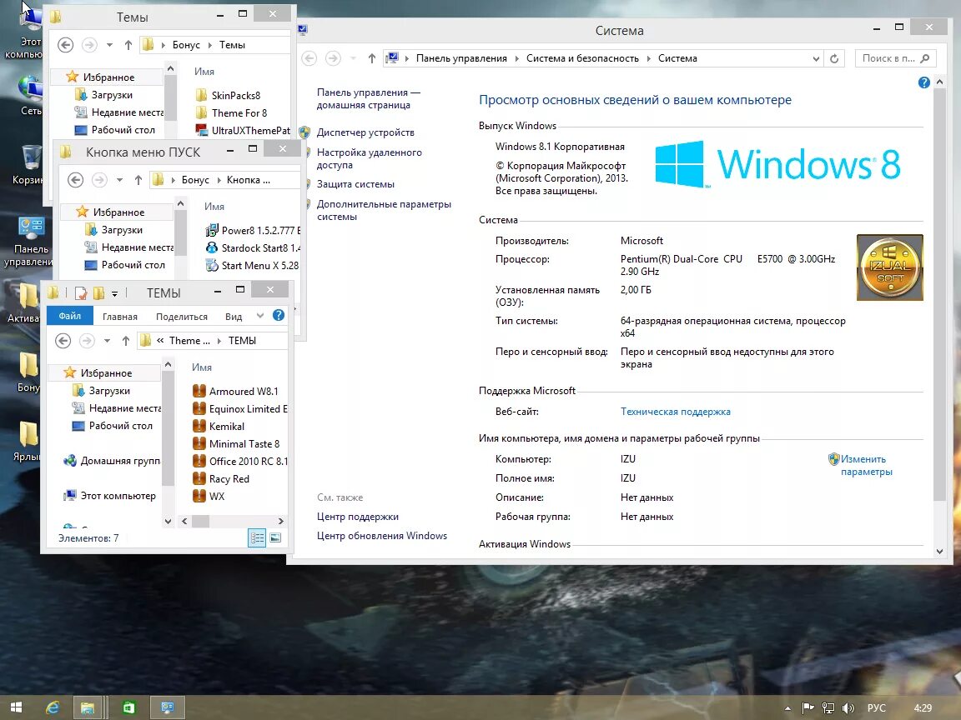Click the РУС language indicator
Viewport: 961px width, 720px height.
click(877, 707)
